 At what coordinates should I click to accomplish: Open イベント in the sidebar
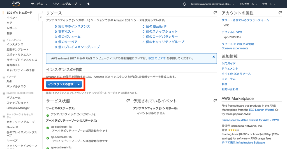12,18
